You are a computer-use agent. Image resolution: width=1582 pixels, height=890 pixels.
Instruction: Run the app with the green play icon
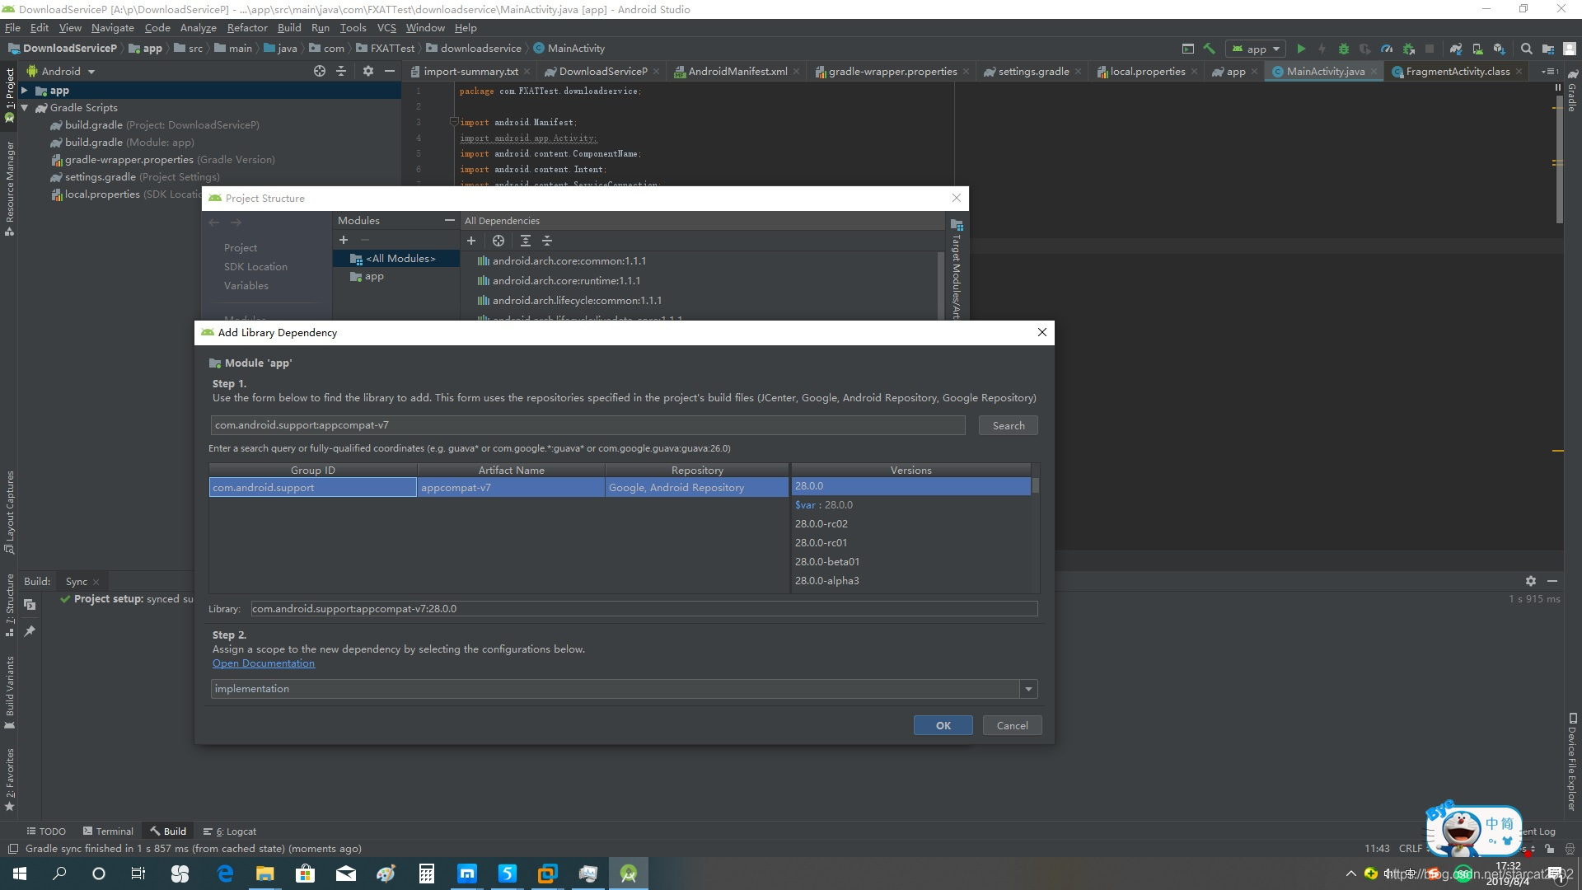tap(1301, 49)
